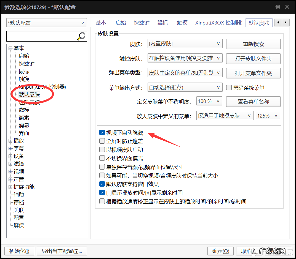The height and width of the screenshot is (259, 296).
Task: Click the left tab scroll arrow
Action: (278, 23)
